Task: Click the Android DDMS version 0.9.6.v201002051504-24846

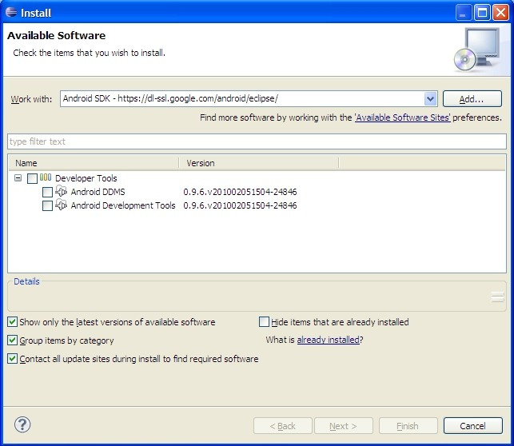Action: 240,192
